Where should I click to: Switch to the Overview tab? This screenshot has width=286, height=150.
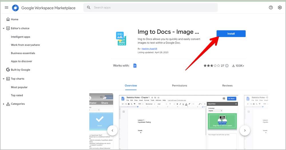[131, 86]
